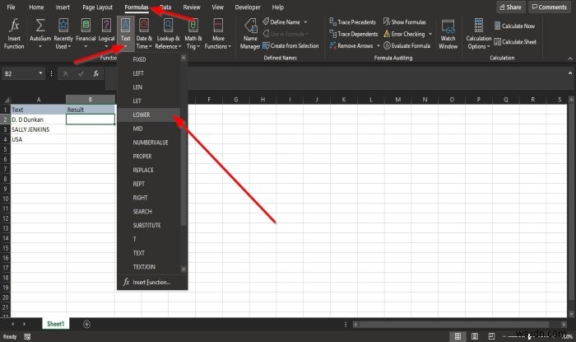Image resolution: width=576 pixels, height=342 pixels.
Task: Click Remove Arrows
Action: coord(351,45)
